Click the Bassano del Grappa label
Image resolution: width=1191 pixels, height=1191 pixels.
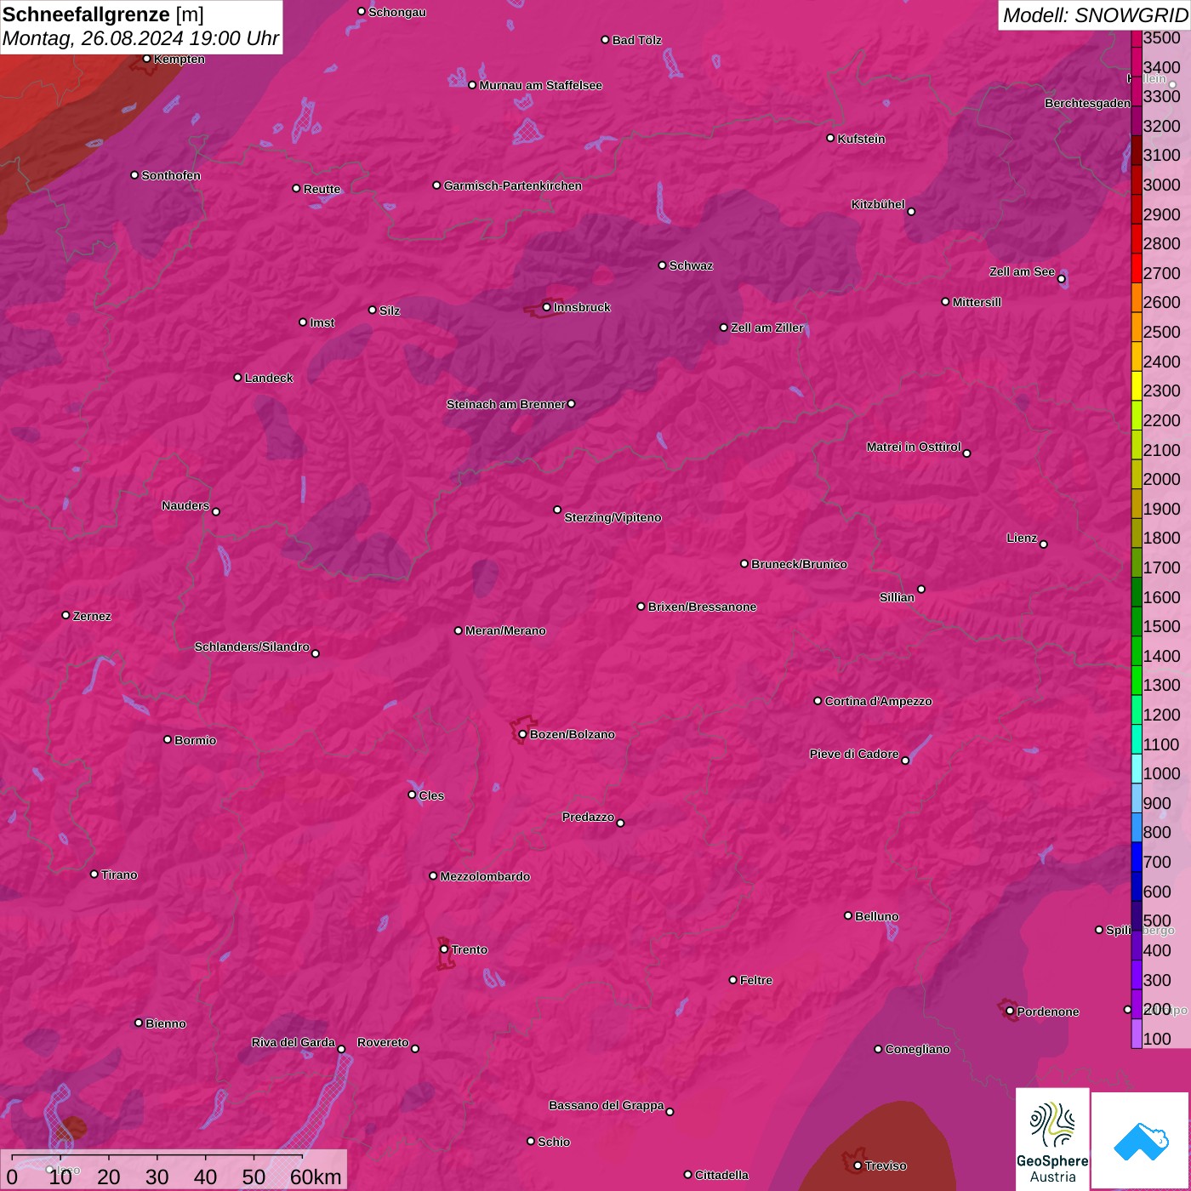point(606,1105)
